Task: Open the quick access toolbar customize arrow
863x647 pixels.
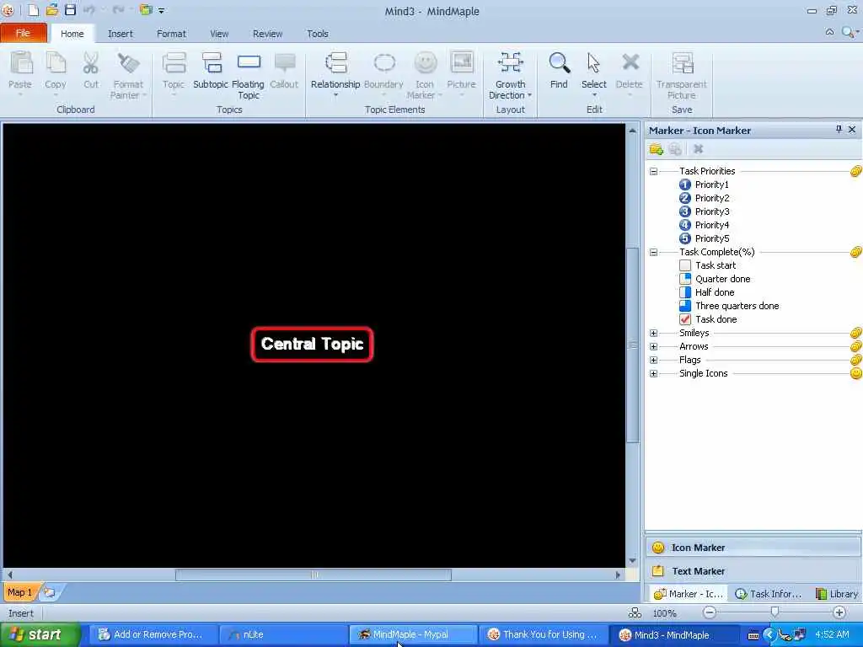Action: click(x=161, y=10)
